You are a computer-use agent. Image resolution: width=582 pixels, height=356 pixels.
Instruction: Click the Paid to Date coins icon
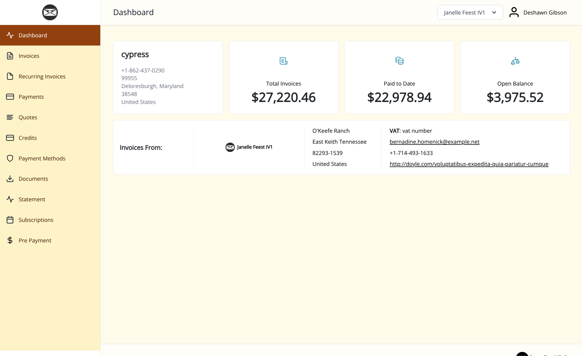coord(400,61)
